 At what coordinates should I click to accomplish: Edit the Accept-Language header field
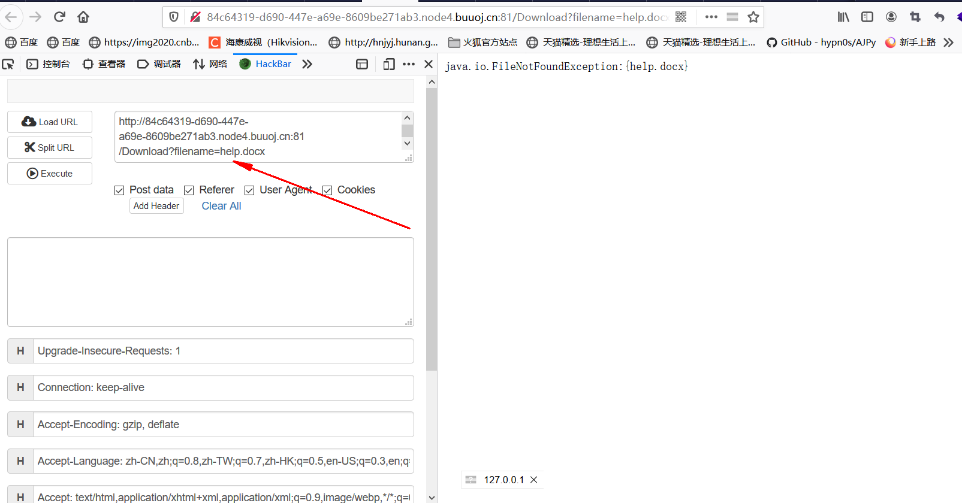coord(223,461)
